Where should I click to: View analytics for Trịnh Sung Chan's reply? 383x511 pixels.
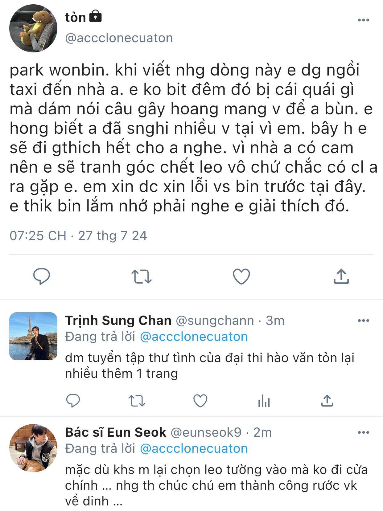click(x=264, y=401)
